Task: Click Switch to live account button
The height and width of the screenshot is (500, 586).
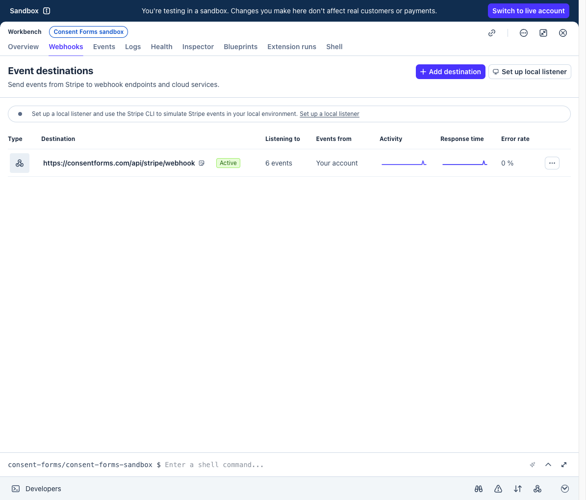Action: tap(529, 11)
